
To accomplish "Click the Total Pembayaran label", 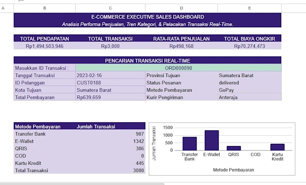I will tap(35, 97).
